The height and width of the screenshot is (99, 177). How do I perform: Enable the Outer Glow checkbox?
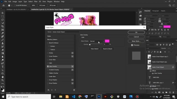pos(48,76)
